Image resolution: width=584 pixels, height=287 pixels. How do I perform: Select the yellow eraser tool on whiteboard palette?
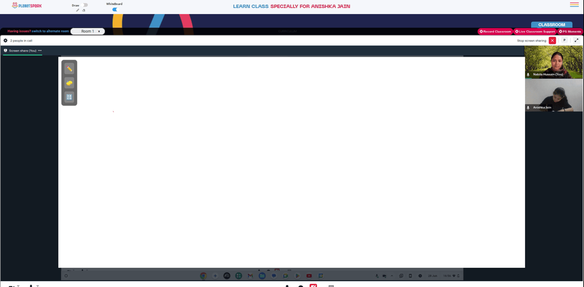click(69, 83)
